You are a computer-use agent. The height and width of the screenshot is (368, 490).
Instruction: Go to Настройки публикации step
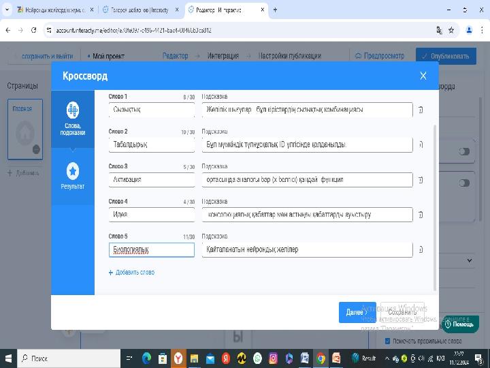click(290, 56)
